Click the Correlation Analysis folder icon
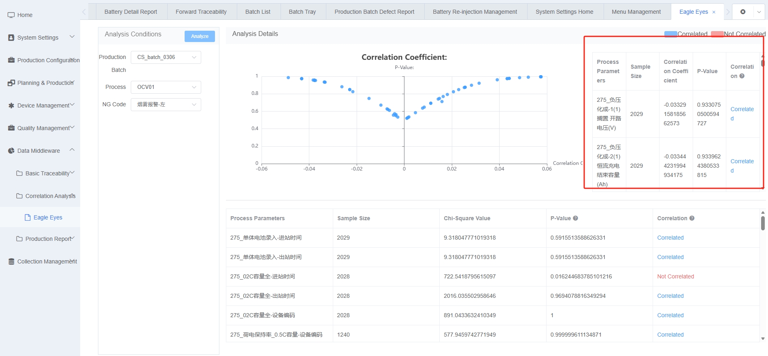768x356 pixels. [x=19, y=196]
